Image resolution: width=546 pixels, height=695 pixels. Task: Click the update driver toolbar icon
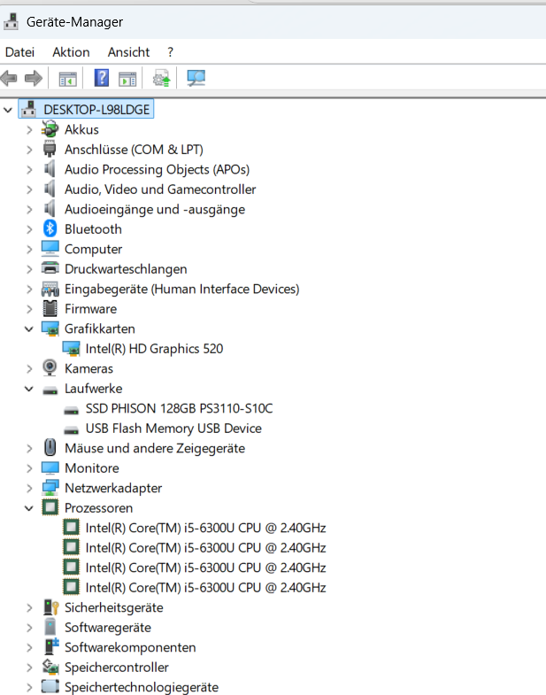(x=161, y=78)
